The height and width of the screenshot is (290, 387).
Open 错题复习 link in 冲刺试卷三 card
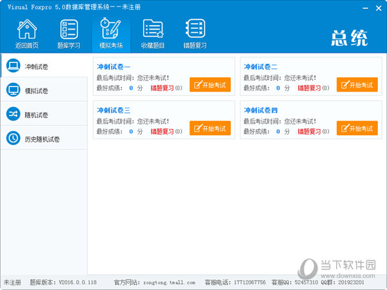pyautogui.click(x=162, y=131)
